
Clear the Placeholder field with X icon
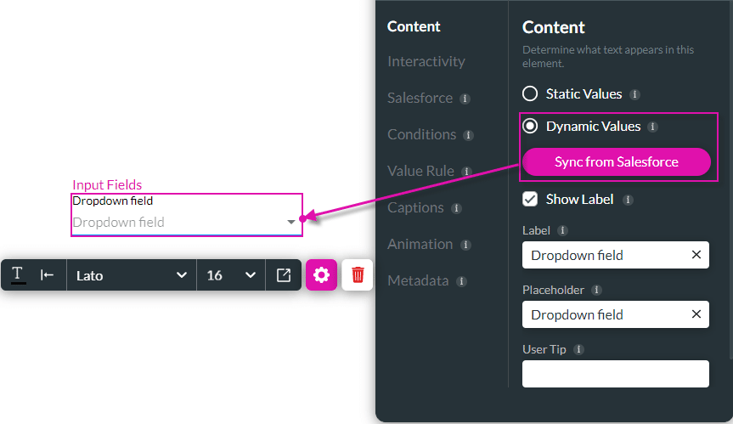(x=696, y=314)
